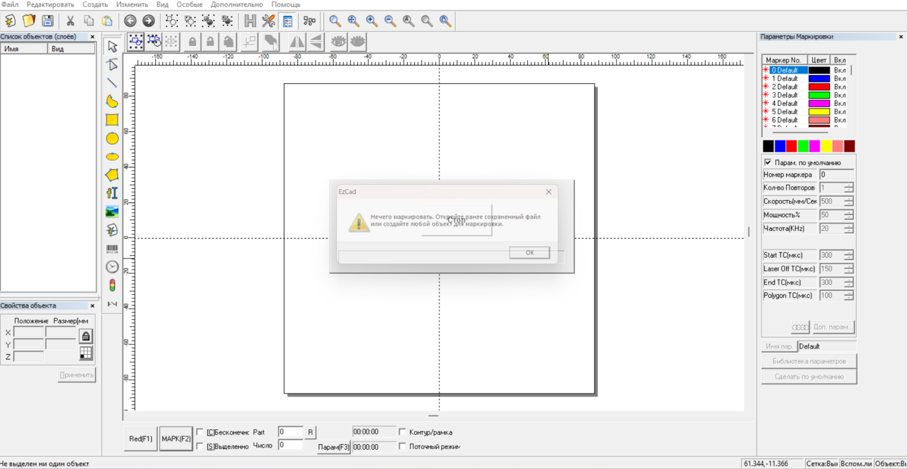Click the Частота(KHz) spinner control
The height and width of the screenshot is (469, 907).
pyautogui.click(x=849, y=228)
